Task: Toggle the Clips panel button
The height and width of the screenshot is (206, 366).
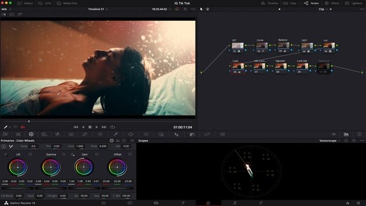Action: (x=289, y=3)
